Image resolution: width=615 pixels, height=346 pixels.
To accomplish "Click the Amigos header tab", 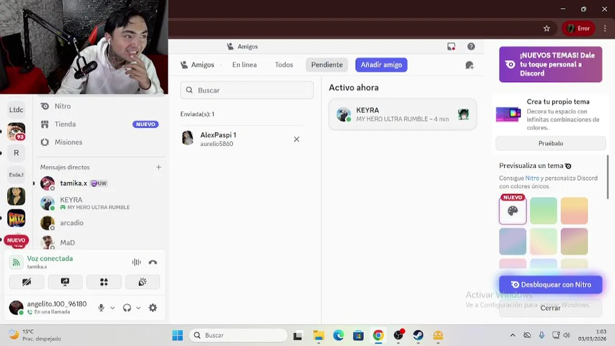I will pos(197,65).
